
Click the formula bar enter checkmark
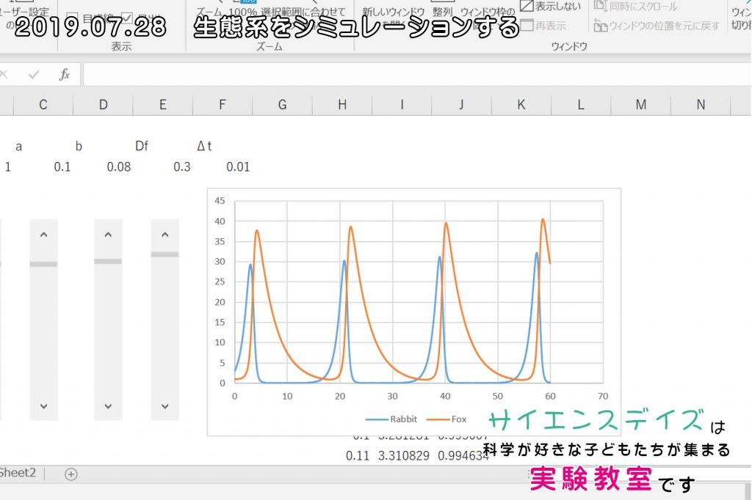[34, 74]
